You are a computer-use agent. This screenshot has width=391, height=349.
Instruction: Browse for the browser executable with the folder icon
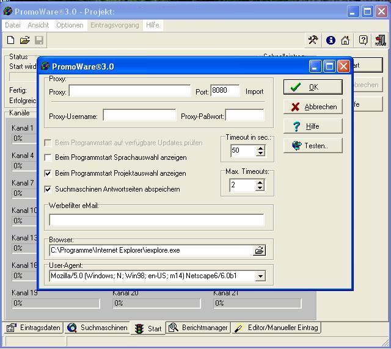[259, 250]
